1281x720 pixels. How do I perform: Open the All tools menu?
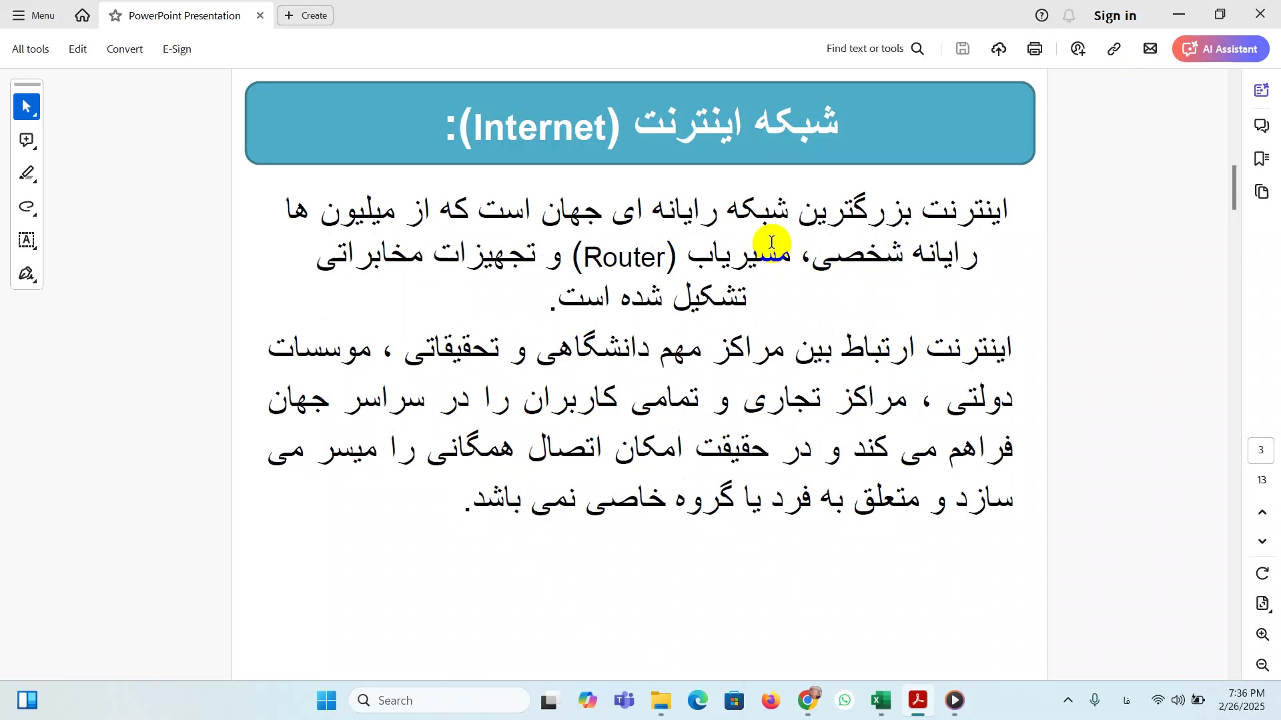[31, 49]
